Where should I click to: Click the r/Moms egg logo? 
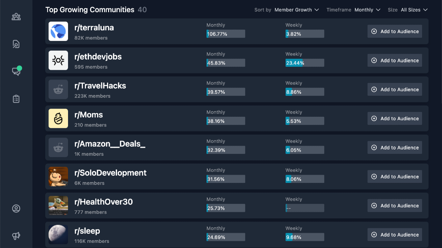click(x=58, y=118)
